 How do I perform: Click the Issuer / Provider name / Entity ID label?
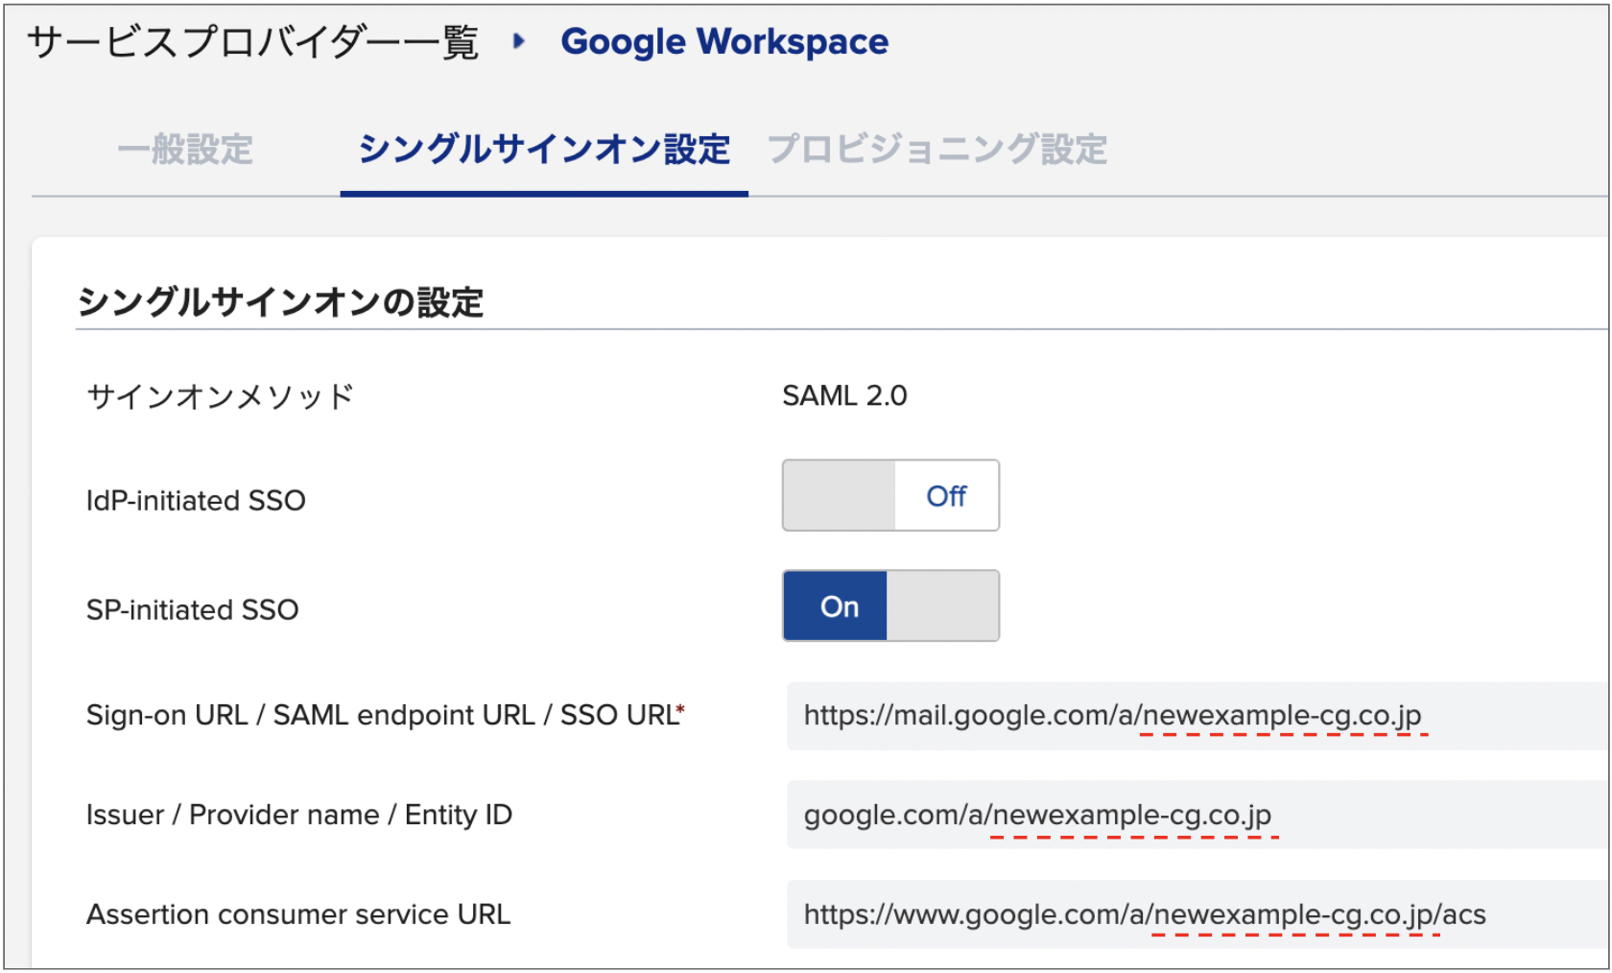pos(299,815)
